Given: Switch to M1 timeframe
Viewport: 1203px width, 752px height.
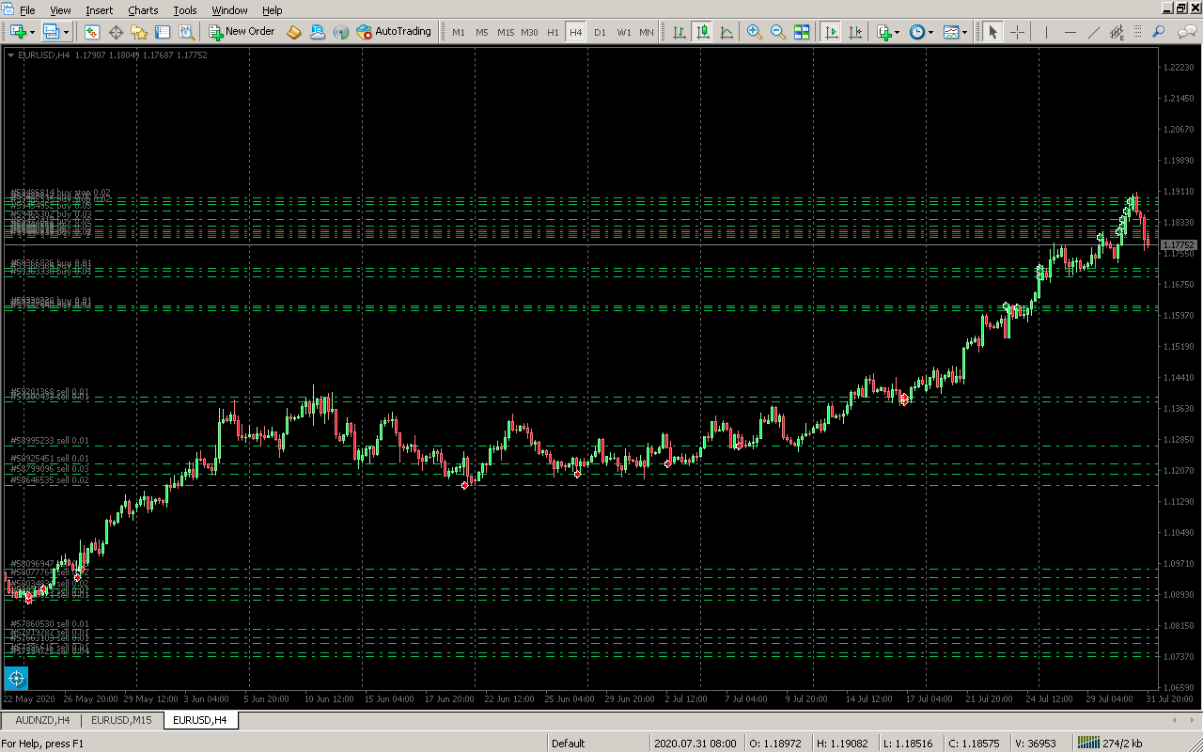Looking at the screenshot, I should tap(459, 32).
